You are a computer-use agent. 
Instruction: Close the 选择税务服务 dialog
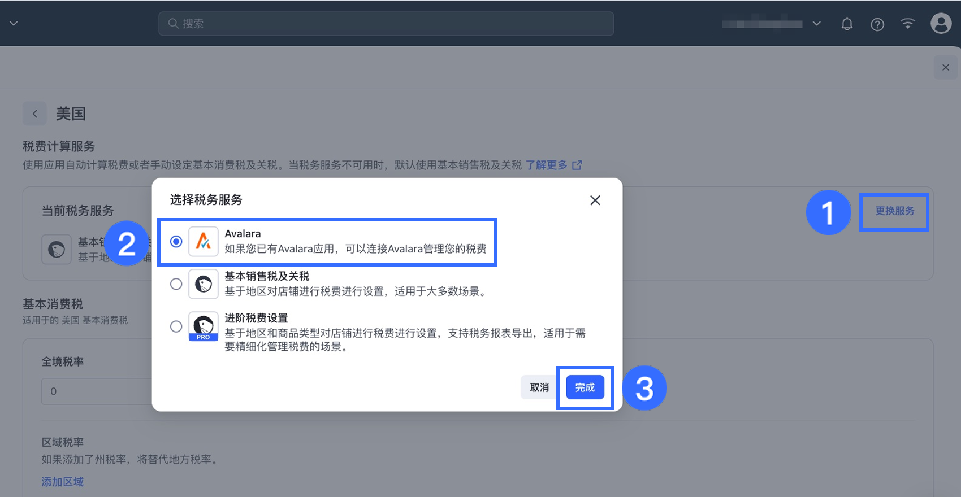click(x=595, y=200)
